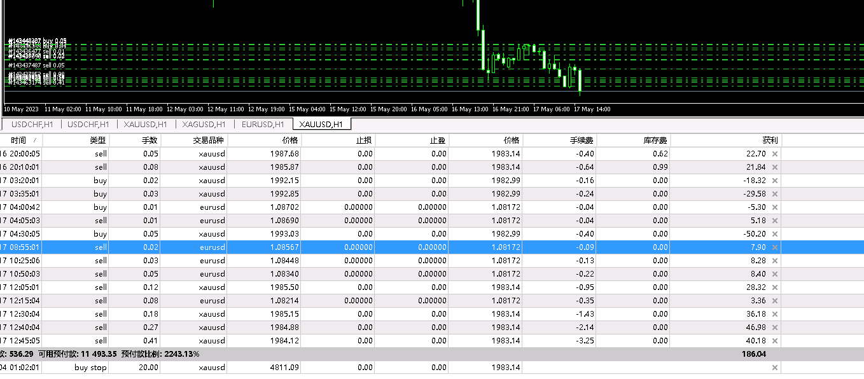
Task: Close the buy order losing -29.58
Action: click(774, 194)
